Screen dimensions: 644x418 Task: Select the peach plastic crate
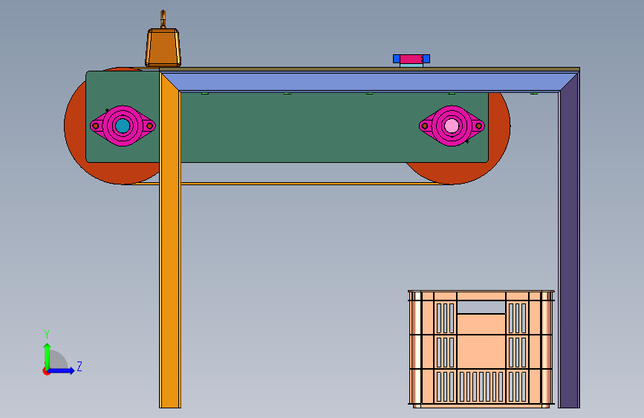[481, 349]
